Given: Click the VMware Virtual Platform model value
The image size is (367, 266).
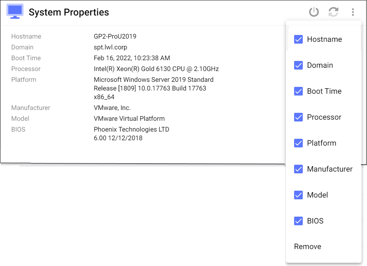Looking at the screenshot, I should click(129, 119).
